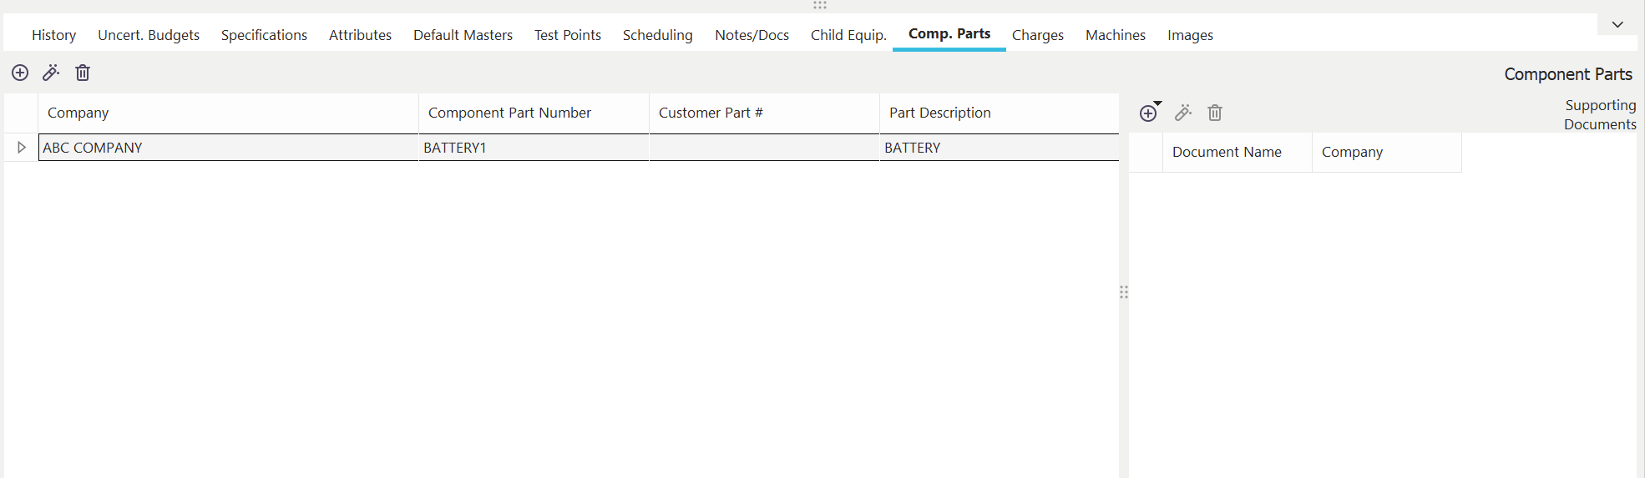The width and height of the screenshot is (1645, 478).
Task: Sort by Component Part Number column header
Action: [x=509, y=113]
